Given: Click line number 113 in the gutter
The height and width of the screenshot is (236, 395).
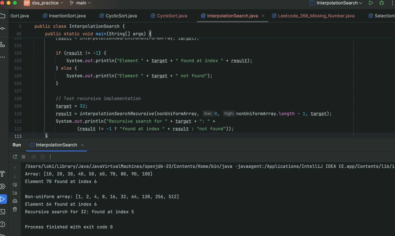Looking at the screenshot, I should 18,136.
